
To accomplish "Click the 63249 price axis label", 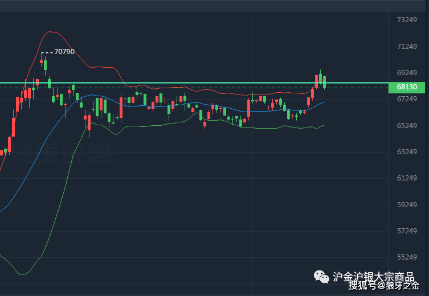I will (x=407, y=151).
